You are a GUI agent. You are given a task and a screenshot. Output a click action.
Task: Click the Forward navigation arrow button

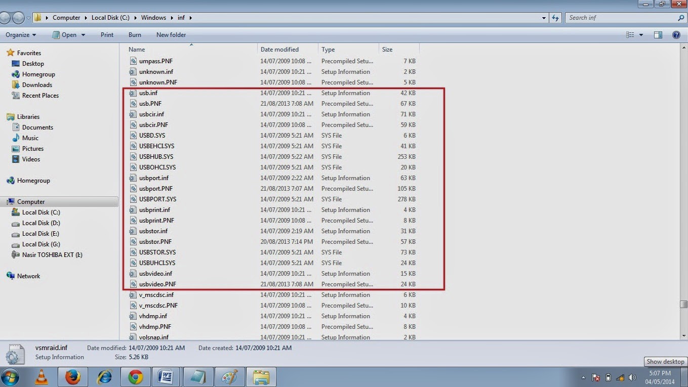pyautogui.click(x=18, y=18)
